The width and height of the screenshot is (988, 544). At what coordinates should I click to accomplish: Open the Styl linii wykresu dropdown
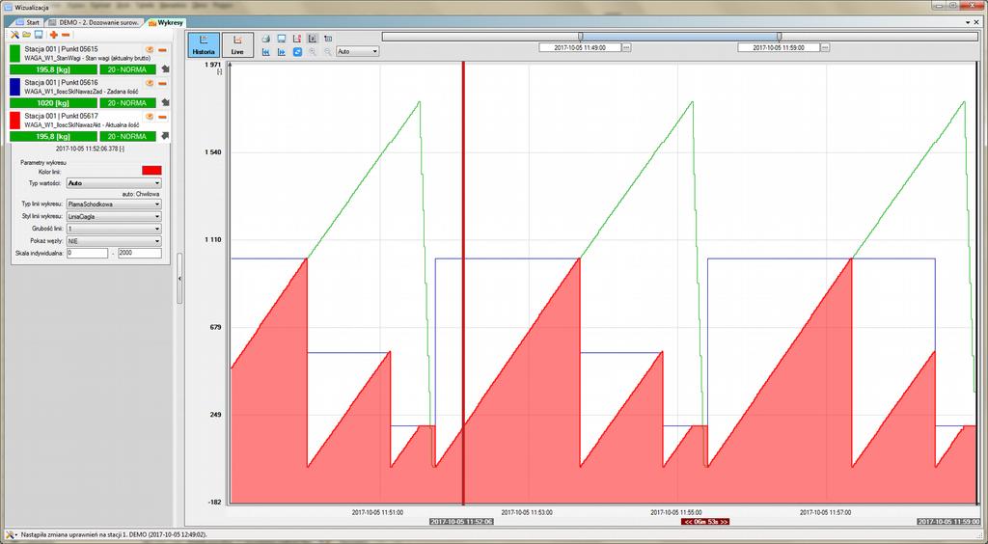pos(114,217)
